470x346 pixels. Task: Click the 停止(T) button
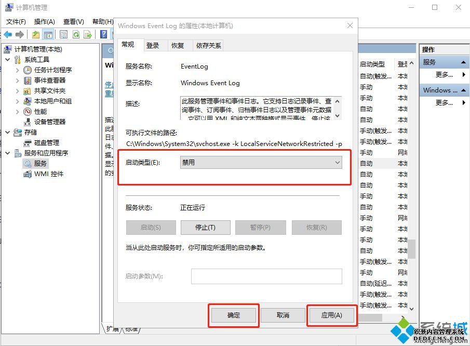[x=205, y=228]
